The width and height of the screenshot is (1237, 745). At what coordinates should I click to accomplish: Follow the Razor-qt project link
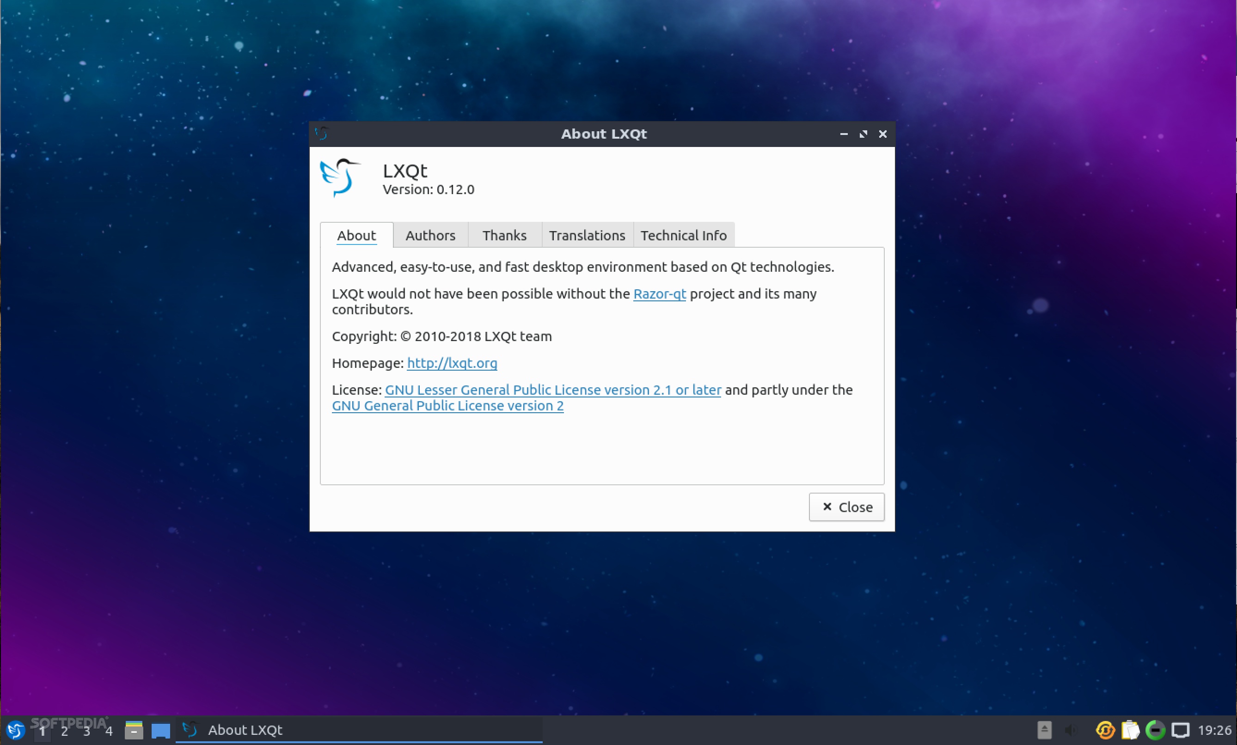point(659,293)
